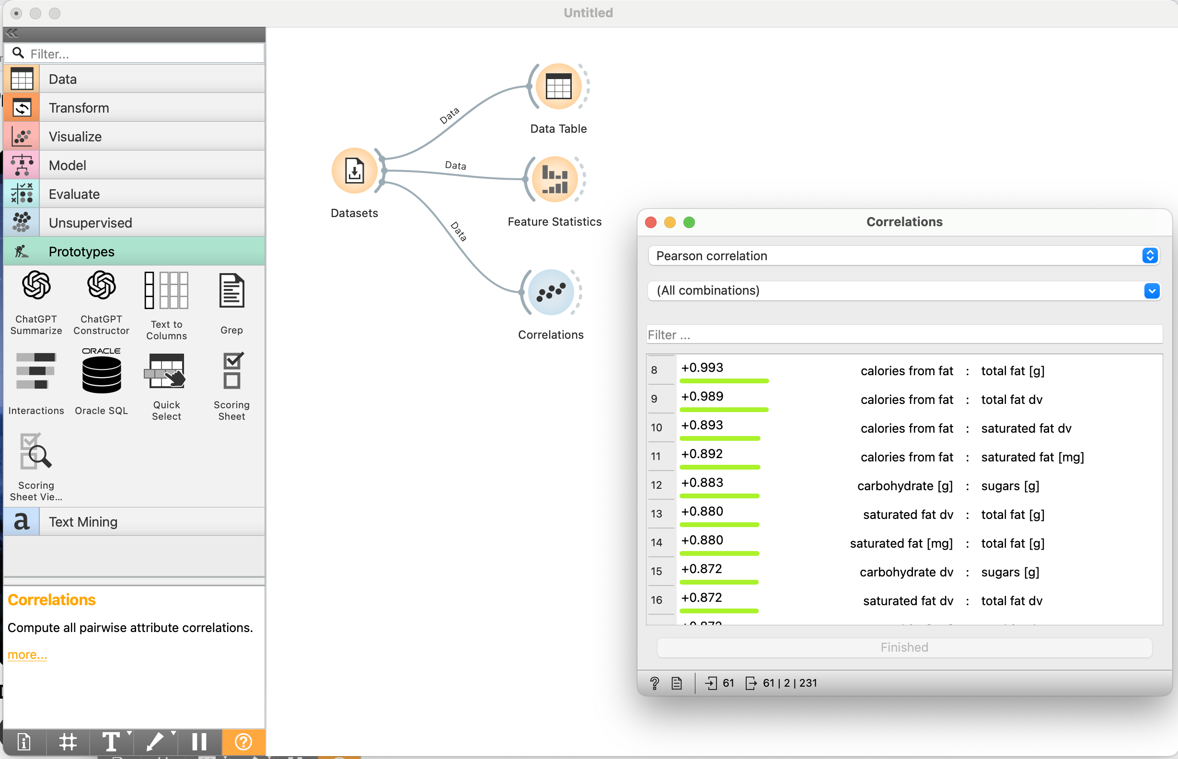Expand the Evaluate widget category
The image size is (1178, 759).
(x=134, y=194)
